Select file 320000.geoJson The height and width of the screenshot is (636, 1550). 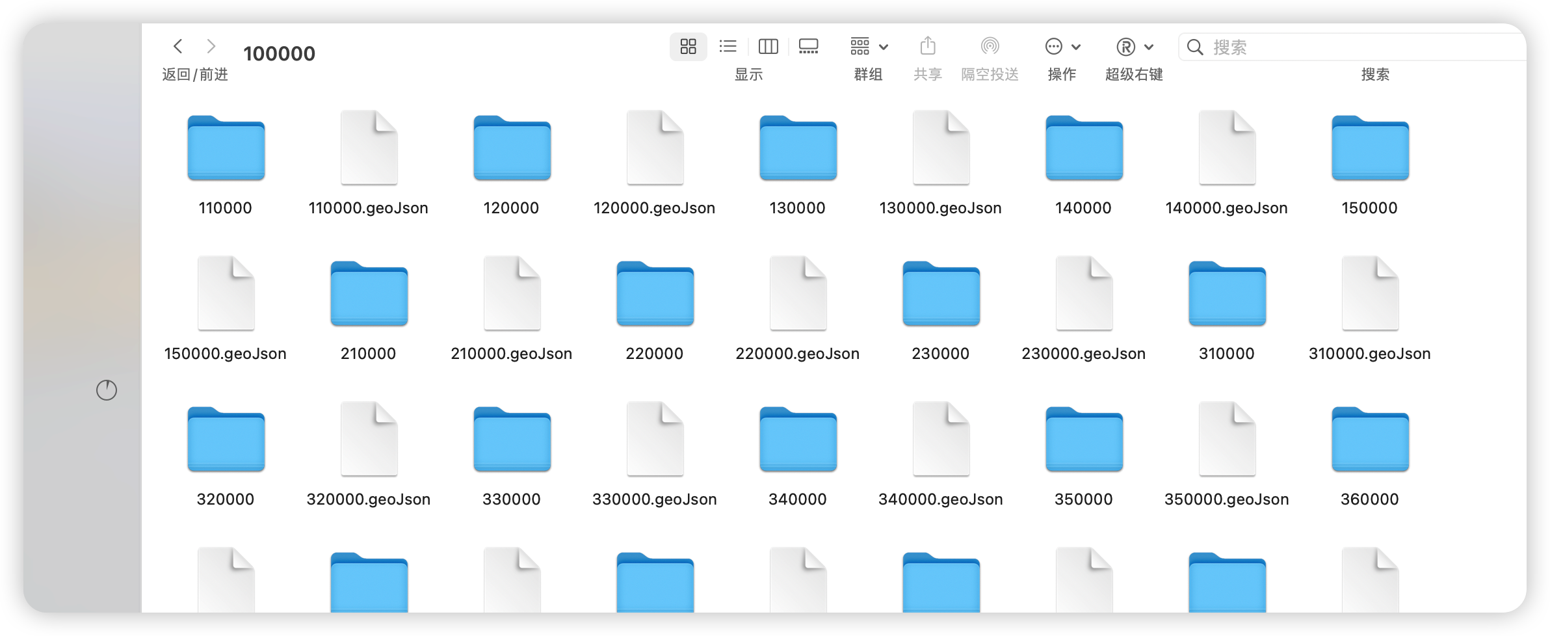(x=369, y=439)
